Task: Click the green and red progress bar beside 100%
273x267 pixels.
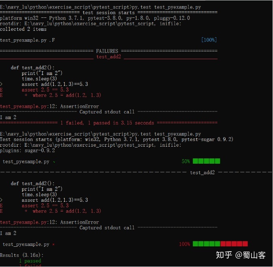Action: tap(220, 244)
